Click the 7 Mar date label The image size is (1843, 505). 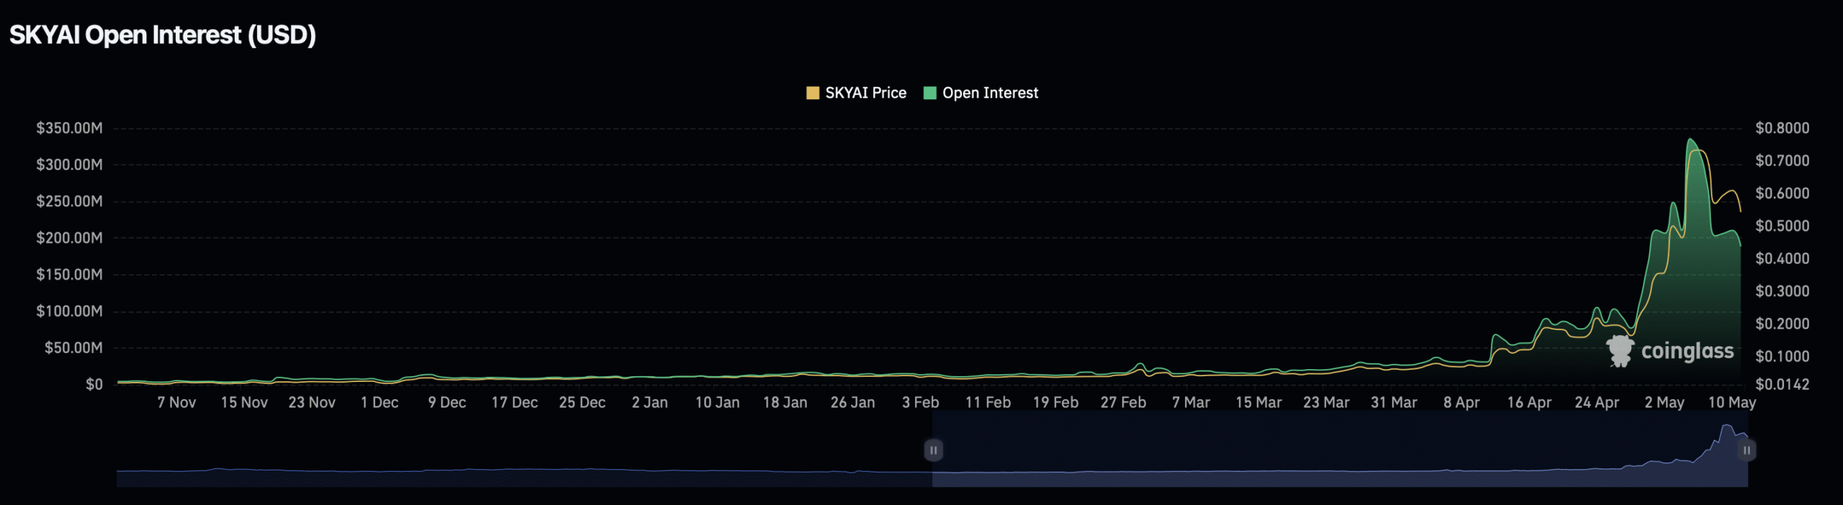click(x=1191, y=403)
